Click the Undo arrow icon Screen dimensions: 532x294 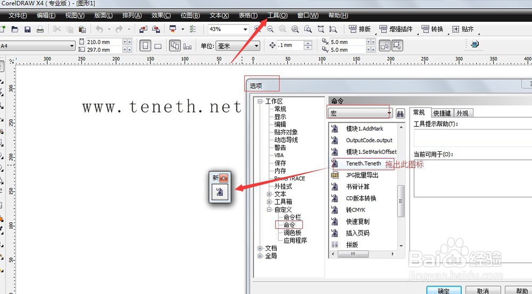pos(99,29)
